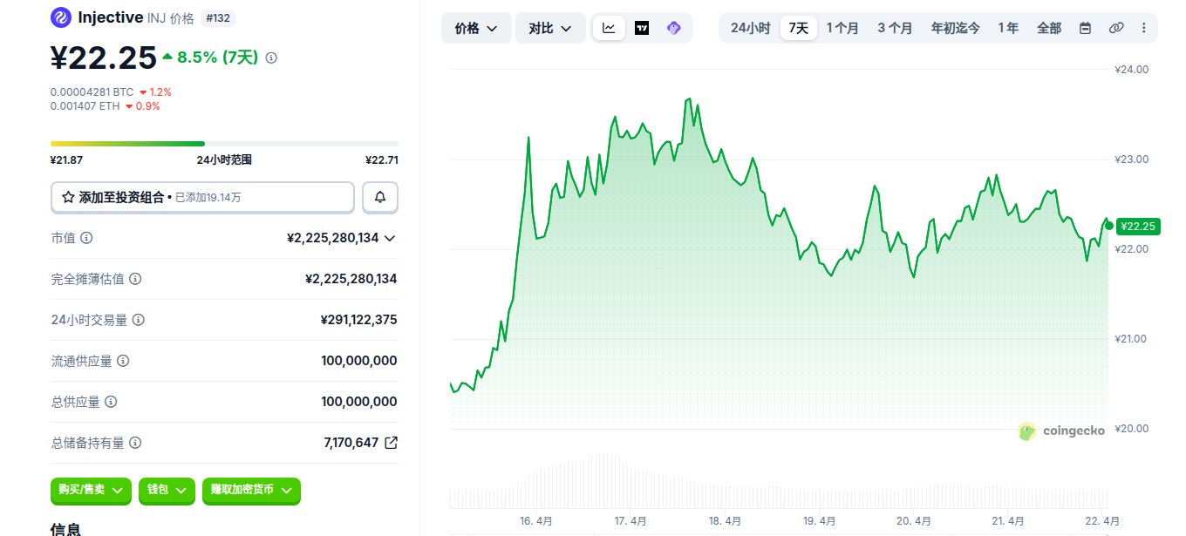Image resolution: width=1186 pixels, height=536 pixels.
Task: Open the external link beside 7,170,647
Action: coord(392,443)
